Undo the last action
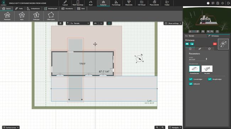Viewport: 231px width, 129px height. pos(96,23)
